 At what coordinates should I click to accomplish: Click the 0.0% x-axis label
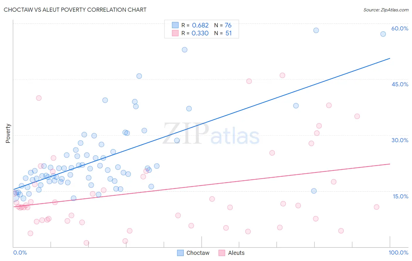[20, 253]
